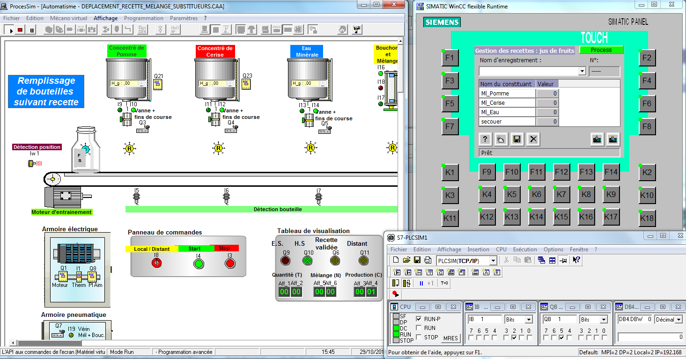Image resolution: width=686 pixels, height=359 pixels.
Task: Cascade windows using the PLCSIM toolbar icon
Action: click(x=542, y=260)
